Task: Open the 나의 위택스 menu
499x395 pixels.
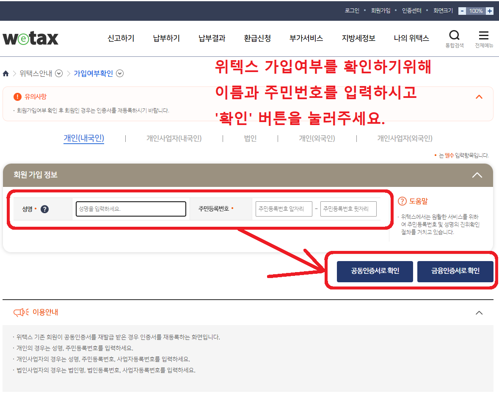Action: [x=411, y=38]
